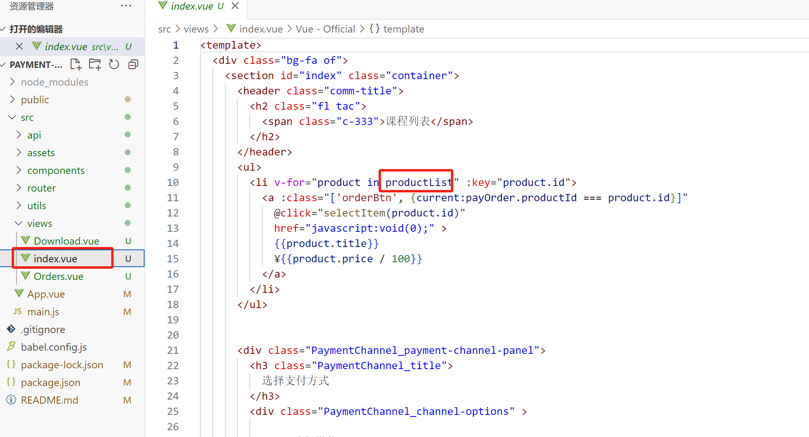Click line number 10 in gutter
809x437 pixels.
tap(173, 182)
